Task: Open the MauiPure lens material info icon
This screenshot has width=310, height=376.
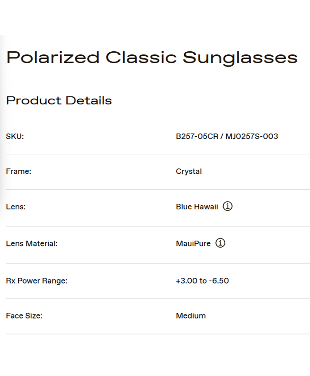Action: [x=220, y=243]
